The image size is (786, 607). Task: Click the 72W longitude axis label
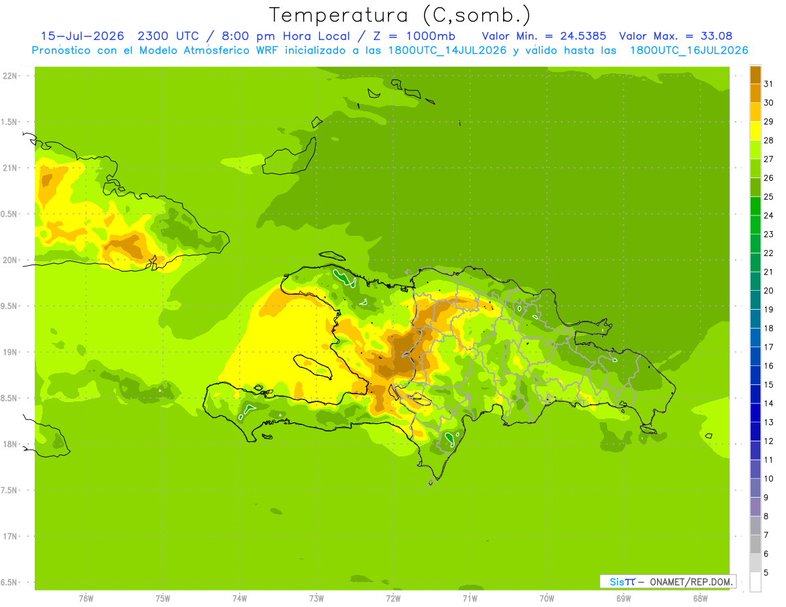pyautogui.click(x=393, y=598)
